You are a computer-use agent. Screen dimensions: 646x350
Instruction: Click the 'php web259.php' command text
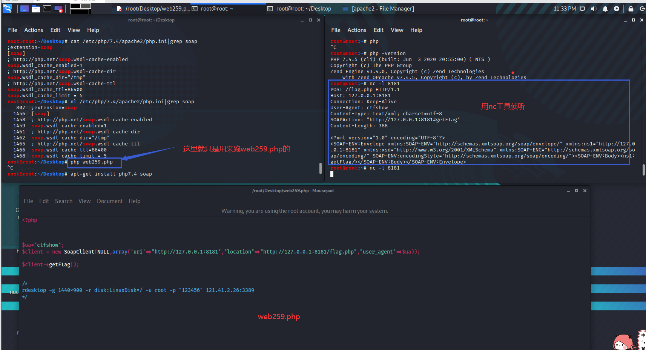(x=92, y=162)
